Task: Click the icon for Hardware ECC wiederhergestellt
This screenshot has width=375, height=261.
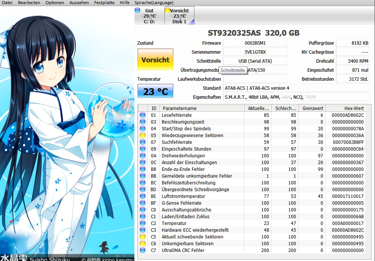Action: click(x=143, y=230)
